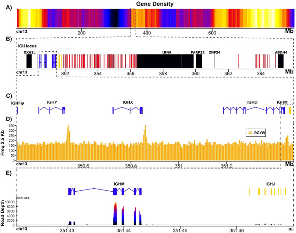The height and width of the screenshot is (233, 296).
Task: Click the 362 tick in panel B
Action: [x=228, y=74]
